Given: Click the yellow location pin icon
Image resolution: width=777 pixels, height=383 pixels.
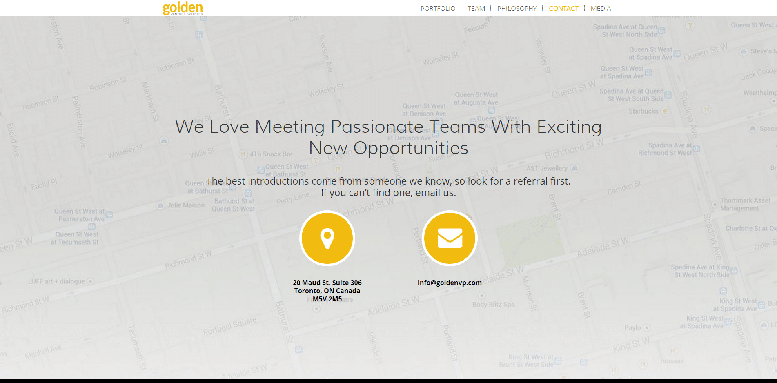Looking at the screenshot, I should [x=327, y=238].
